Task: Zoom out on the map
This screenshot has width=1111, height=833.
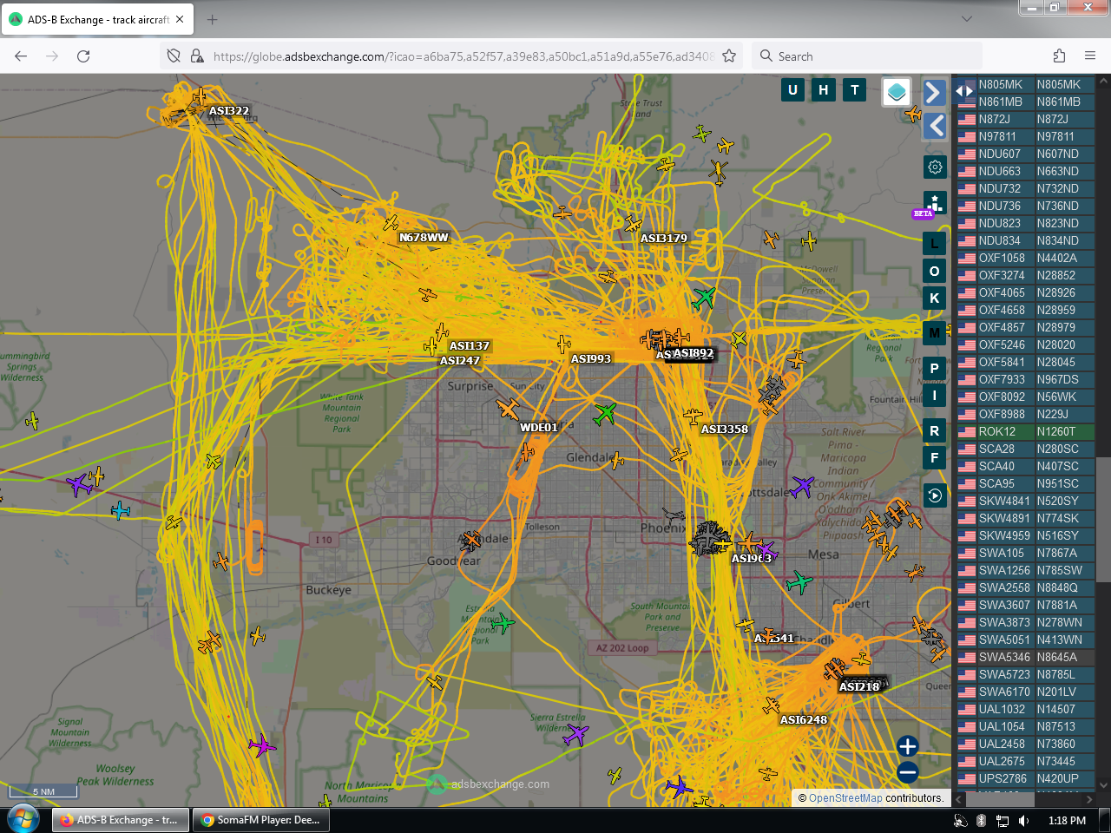Action: pos(908,772)
